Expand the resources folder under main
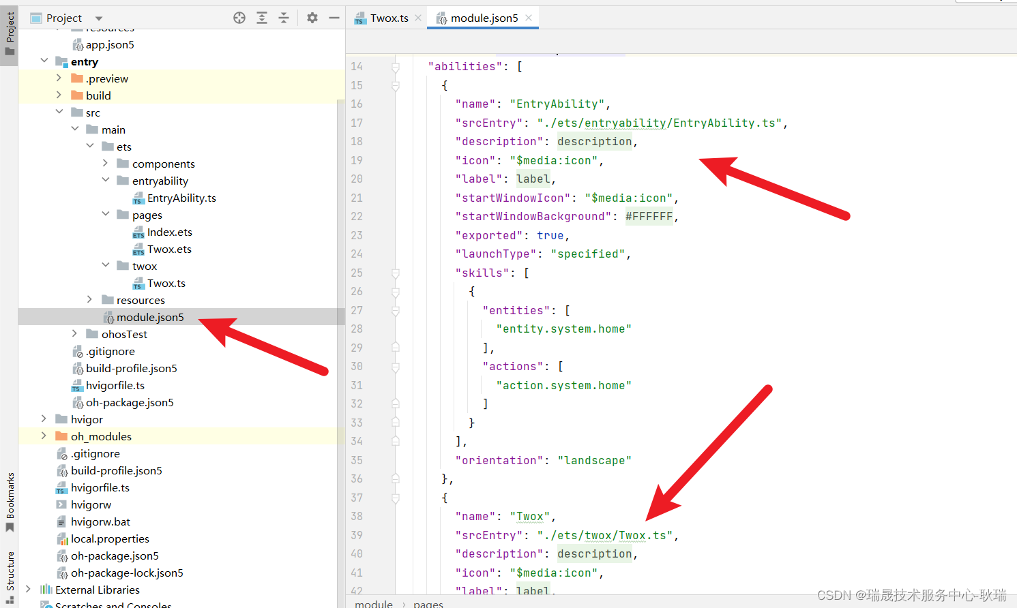The width and height of the screenshot is (1017, 608). click(90, 300)
